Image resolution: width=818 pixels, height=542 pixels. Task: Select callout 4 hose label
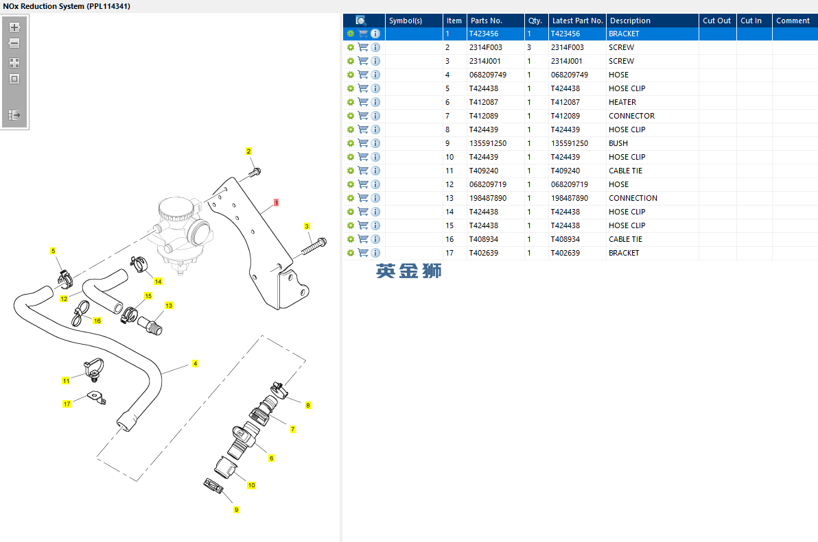point(195,363)
